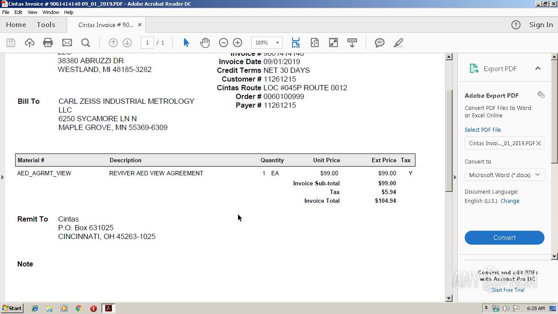This screenshot has width=558, height=314.
Task: Open the file explorer taskbar icon
Action: (49, 308)
